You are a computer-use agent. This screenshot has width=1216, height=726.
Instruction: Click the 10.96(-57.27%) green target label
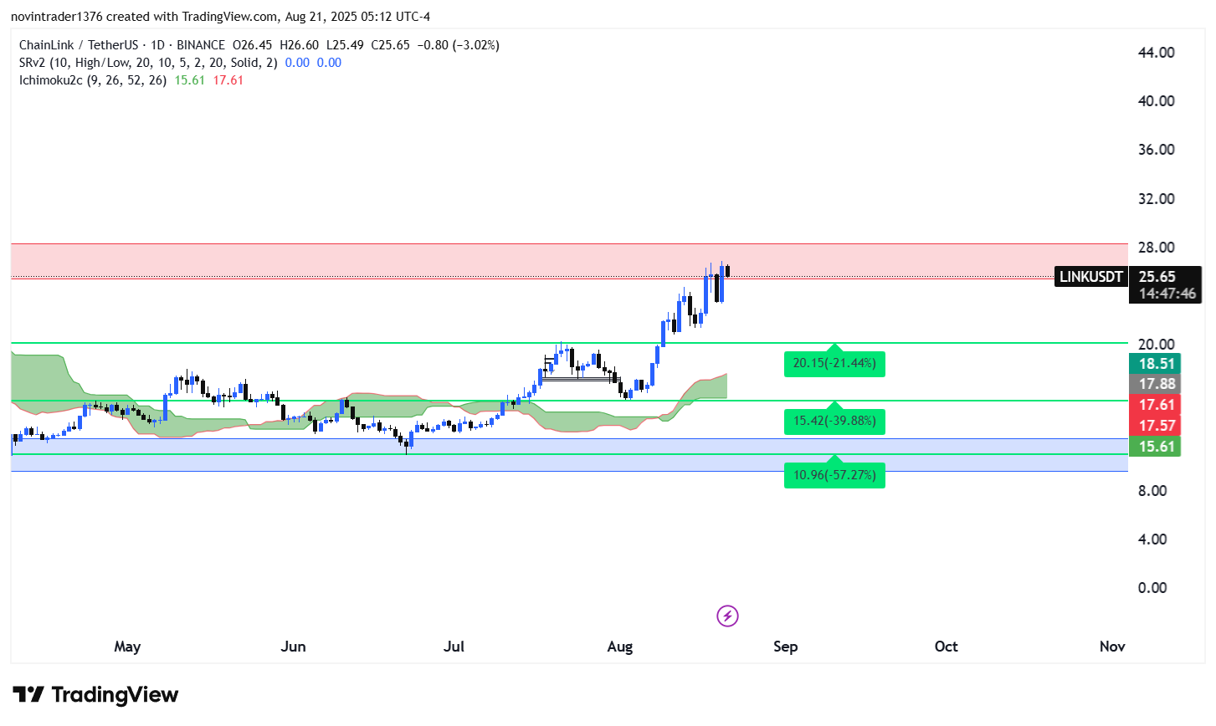click(x=834, y=476)
